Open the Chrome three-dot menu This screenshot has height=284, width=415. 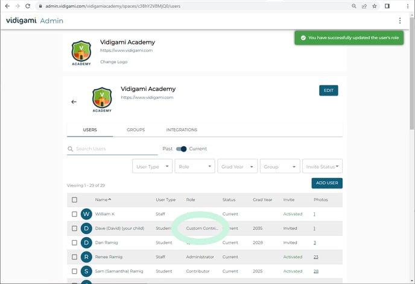pyautogui.click(x=408, y=6)
